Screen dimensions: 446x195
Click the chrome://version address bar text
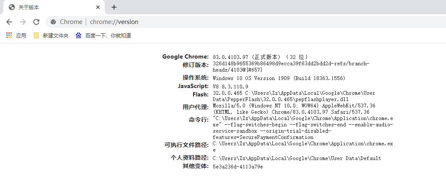114,22
